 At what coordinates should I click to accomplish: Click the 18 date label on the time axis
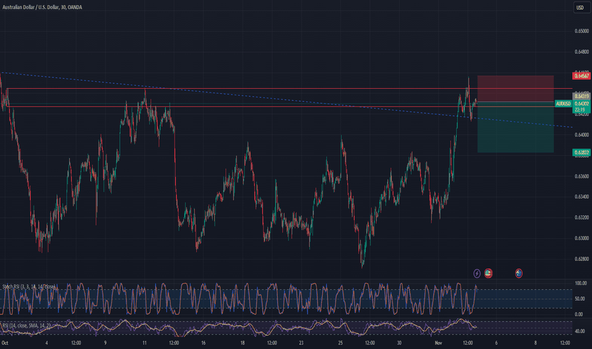point(243,343)
